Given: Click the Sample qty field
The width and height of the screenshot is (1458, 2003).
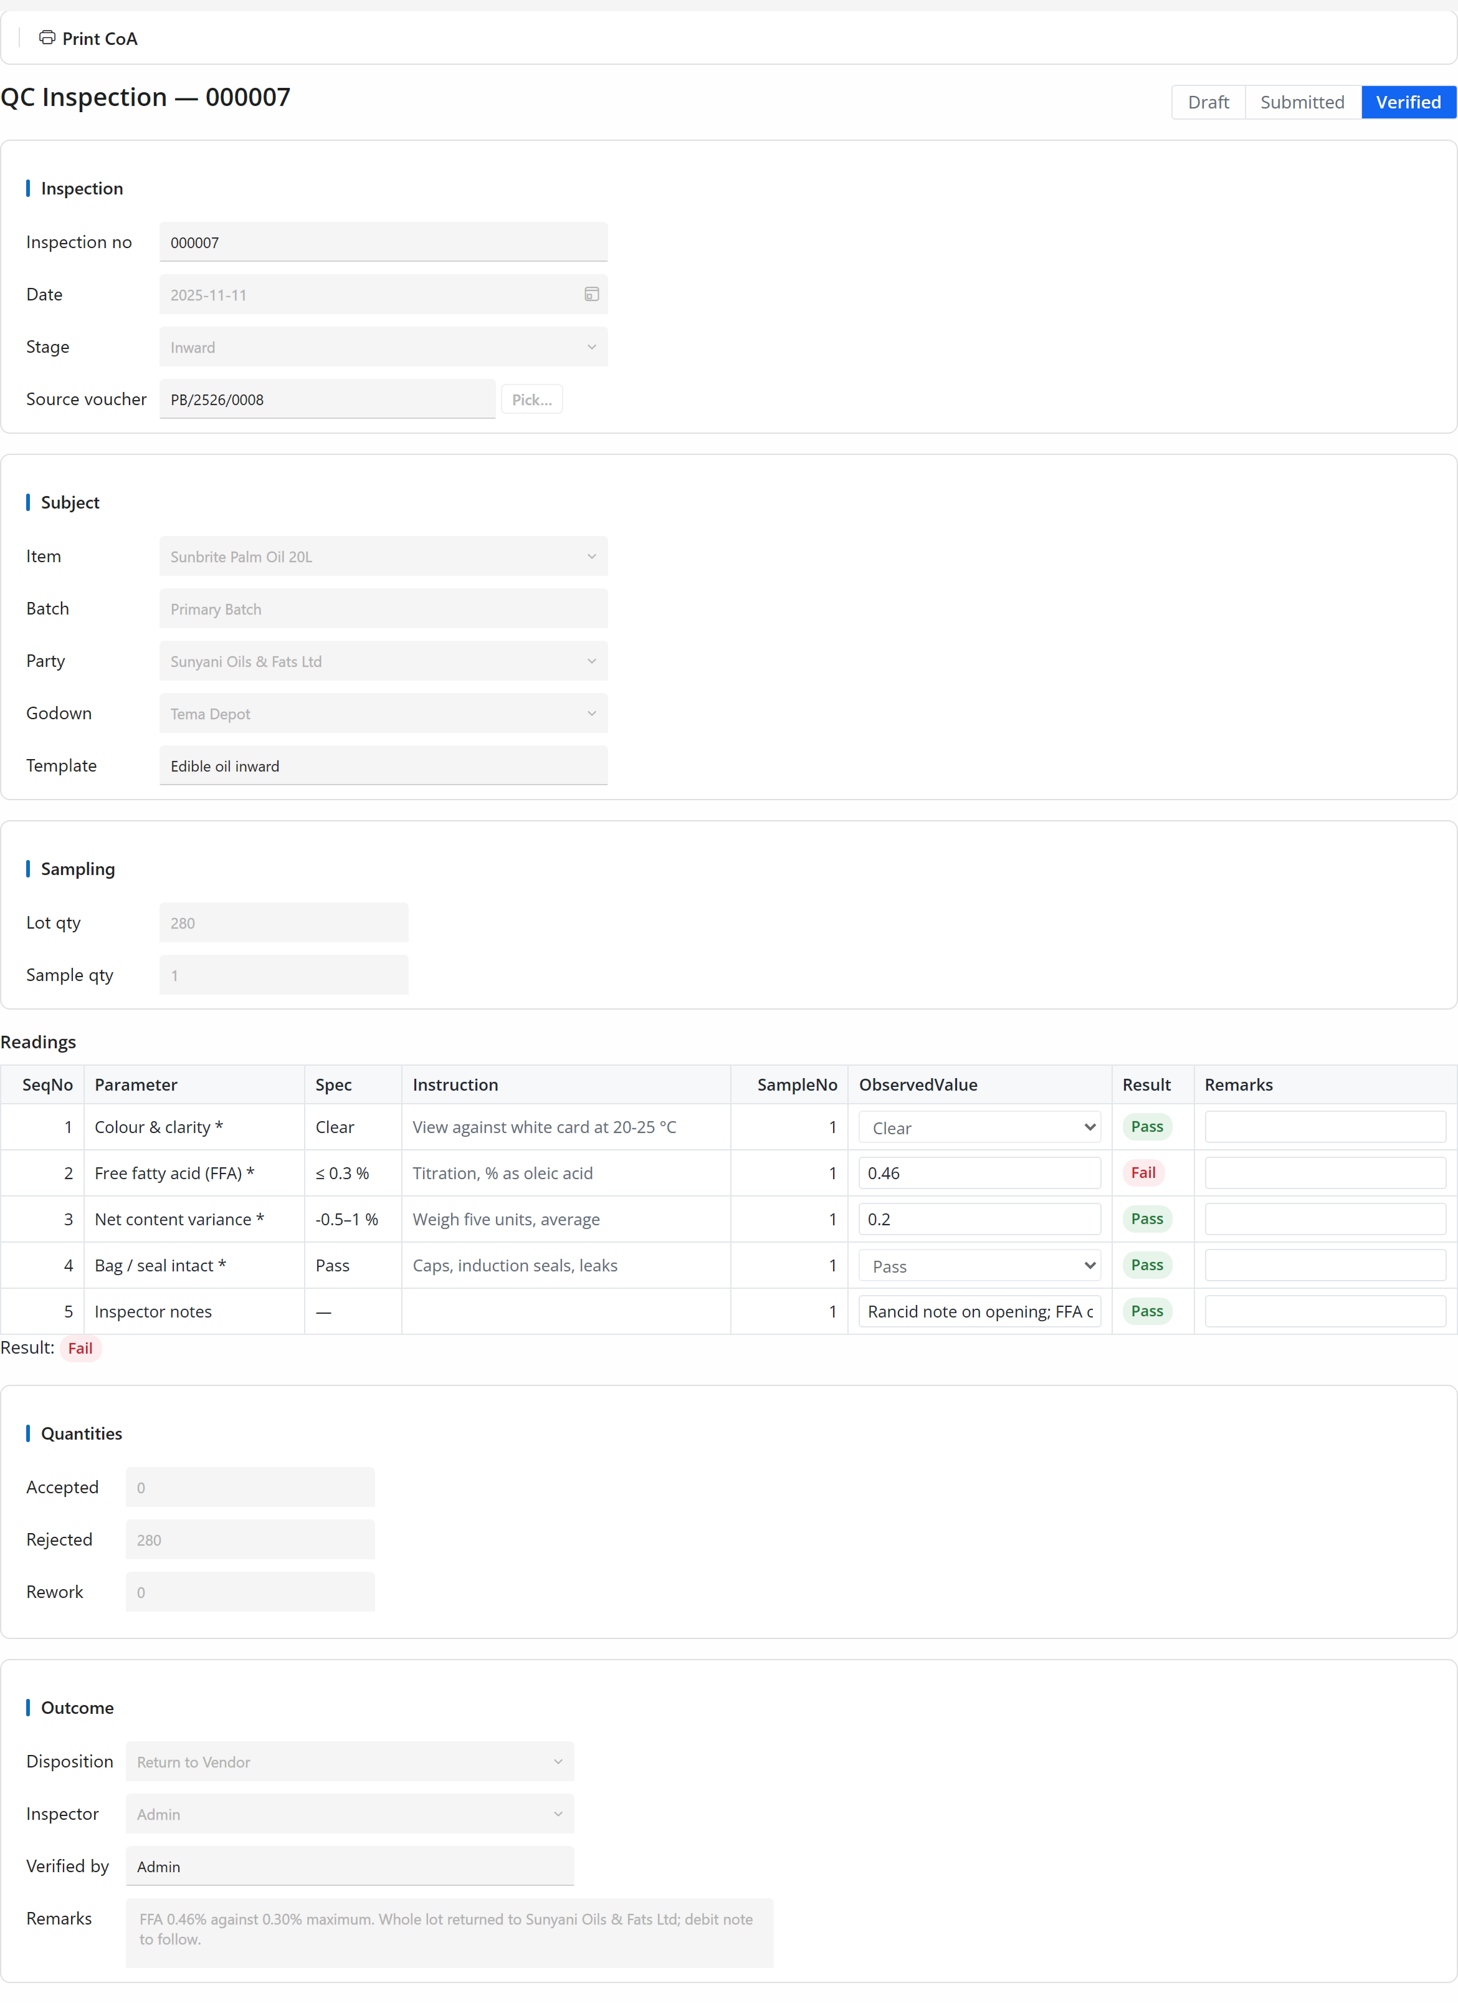Looking at the screenshot, I should (283, 975).
